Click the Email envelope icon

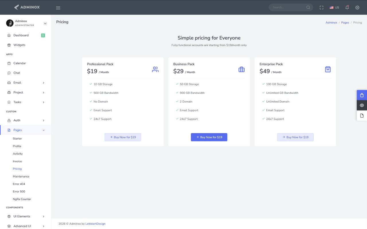tap(9, 83)
